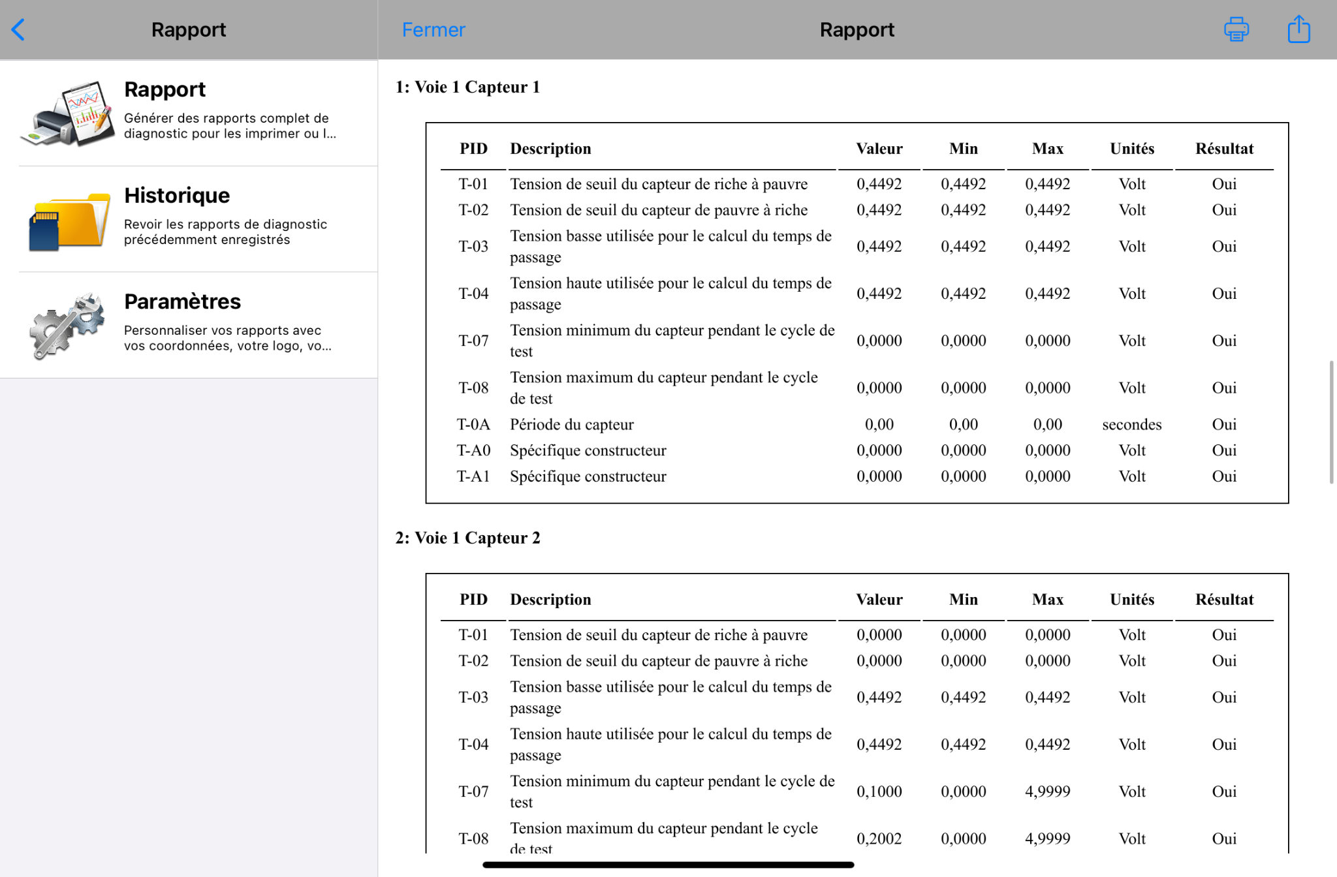Tap the back chevron arrow
1337x877 pixels.
point(18,29)
